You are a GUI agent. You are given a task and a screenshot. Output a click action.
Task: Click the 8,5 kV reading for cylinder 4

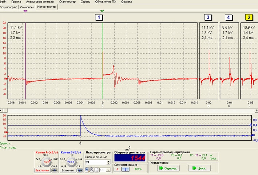(x=227, y=28)
